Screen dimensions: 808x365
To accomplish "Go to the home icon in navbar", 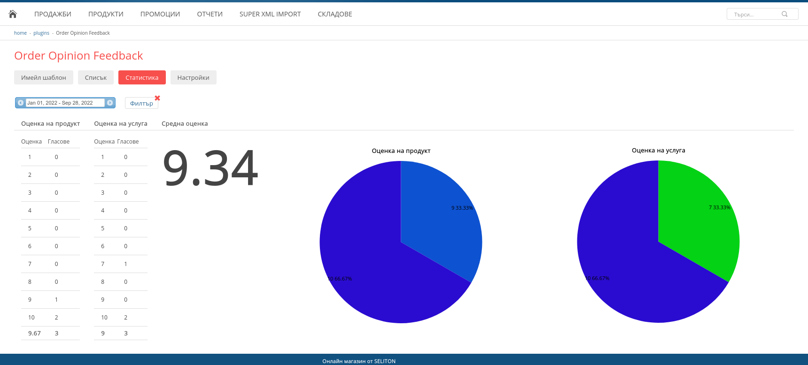I will tap(13, 14).
